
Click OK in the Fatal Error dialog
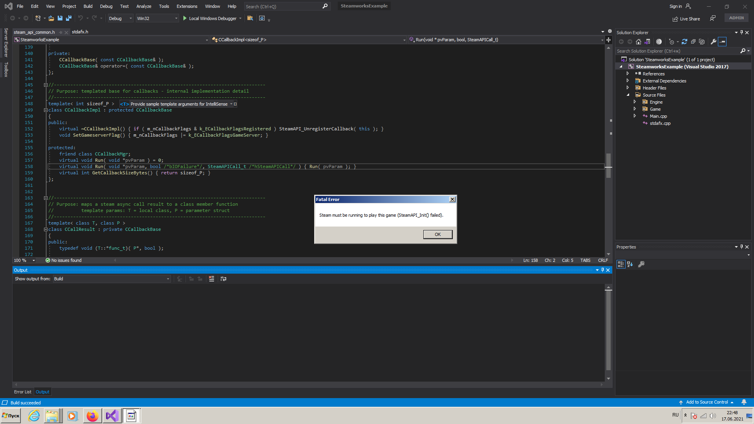[x=437, y=234]
